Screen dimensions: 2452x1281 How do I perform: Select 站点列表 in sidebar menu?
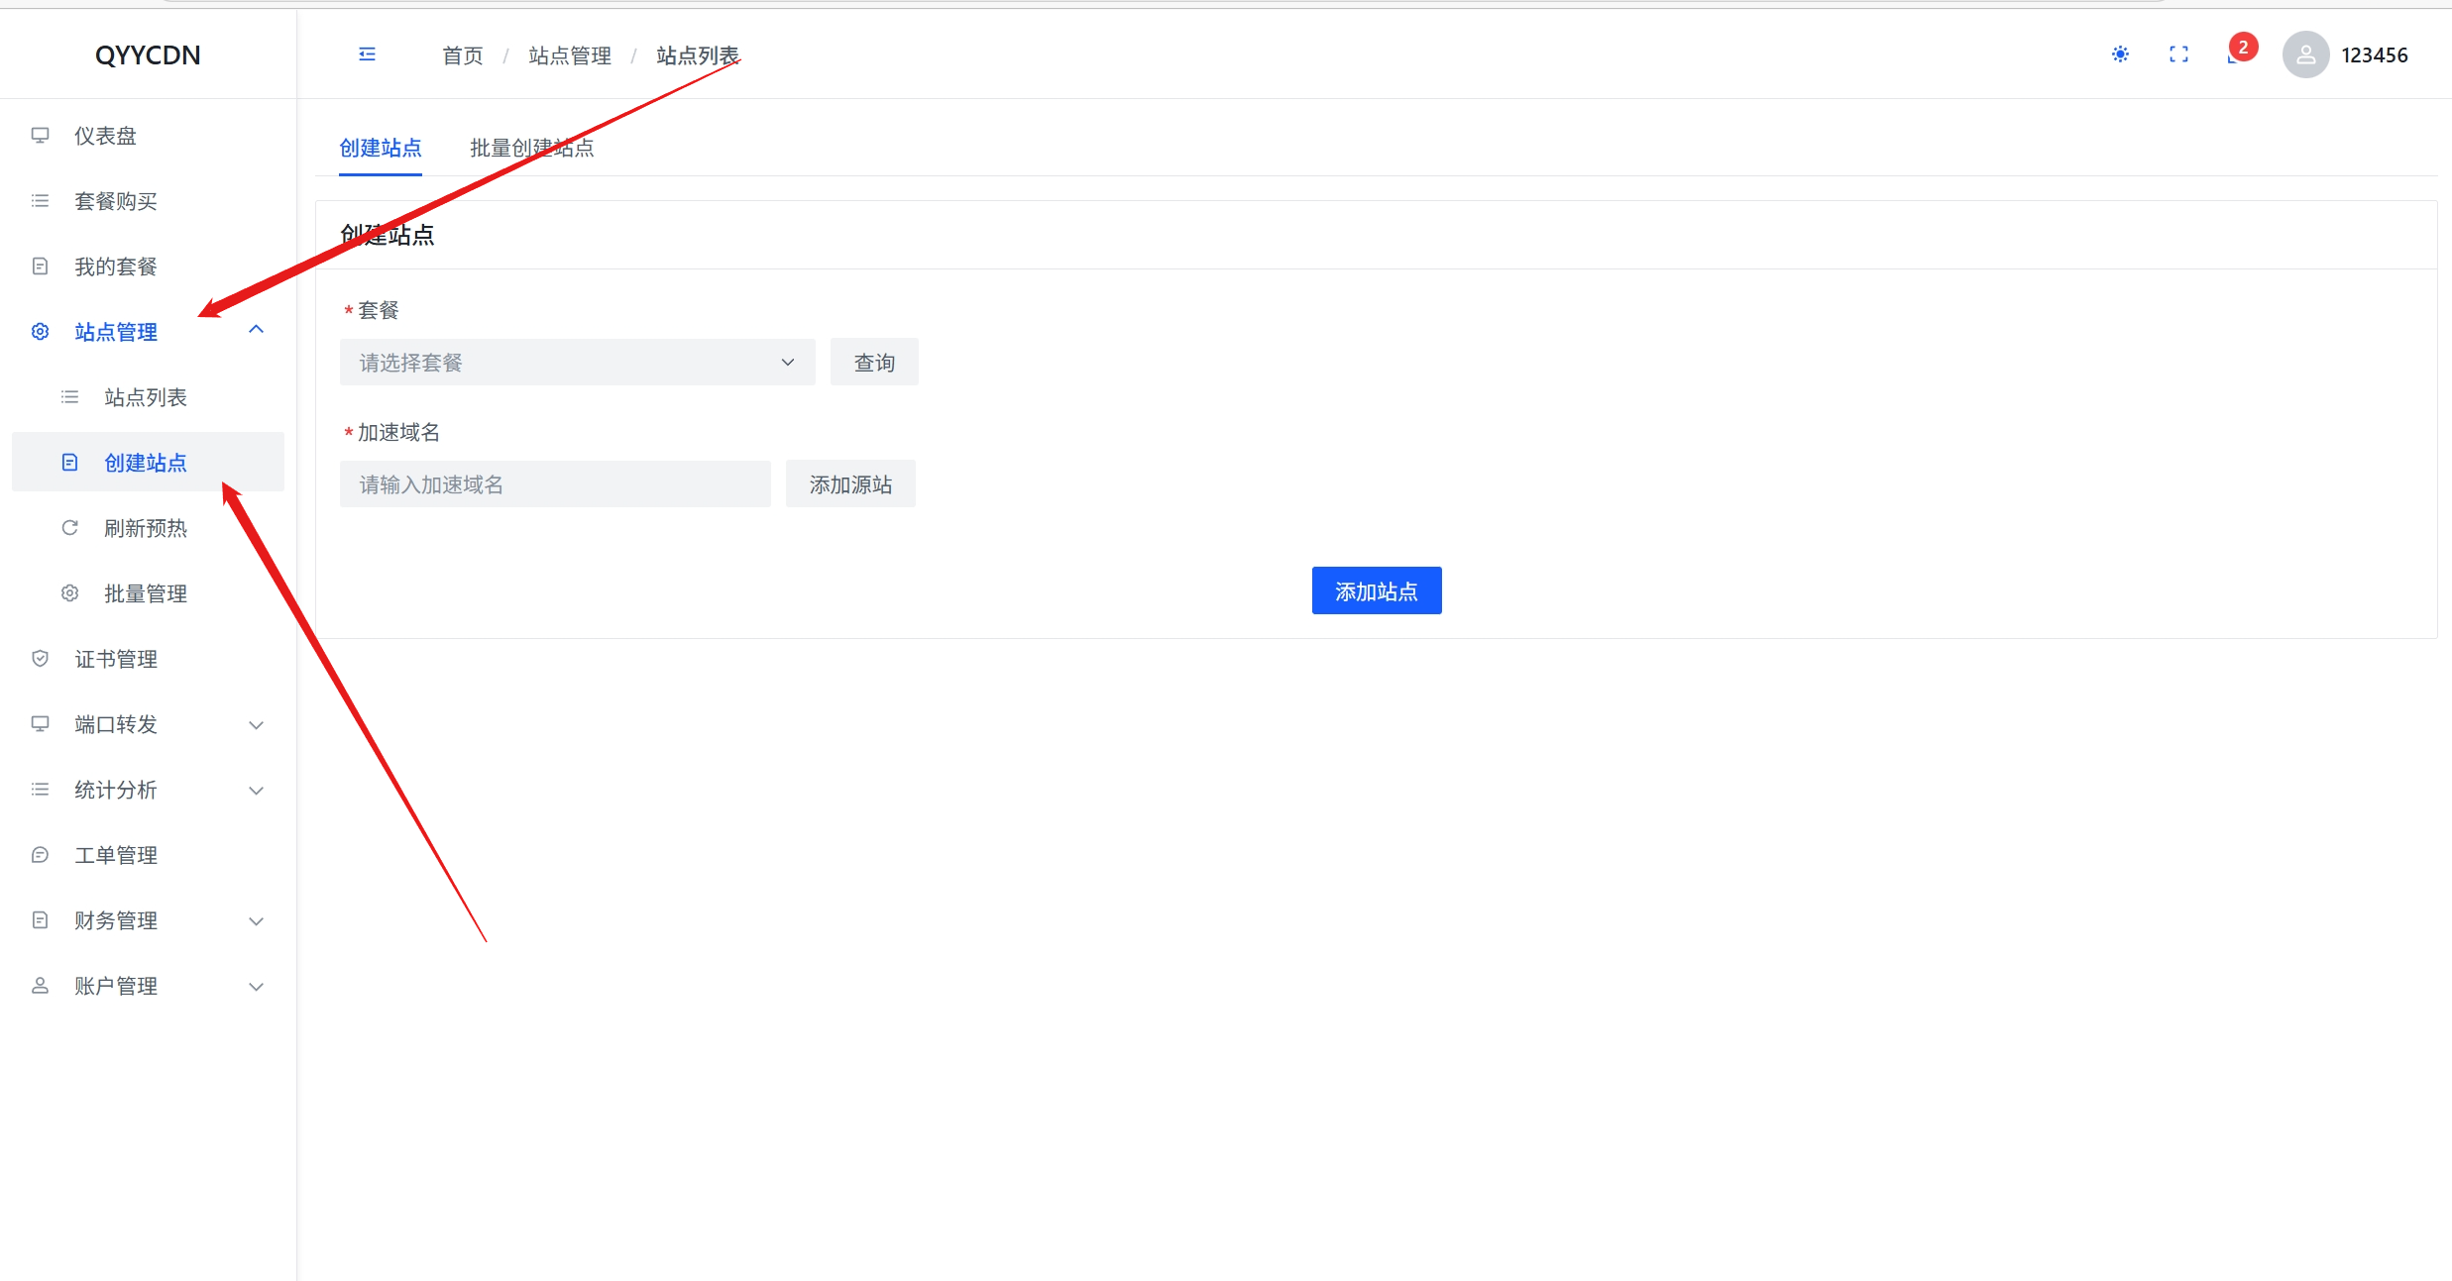click(146, 397)
